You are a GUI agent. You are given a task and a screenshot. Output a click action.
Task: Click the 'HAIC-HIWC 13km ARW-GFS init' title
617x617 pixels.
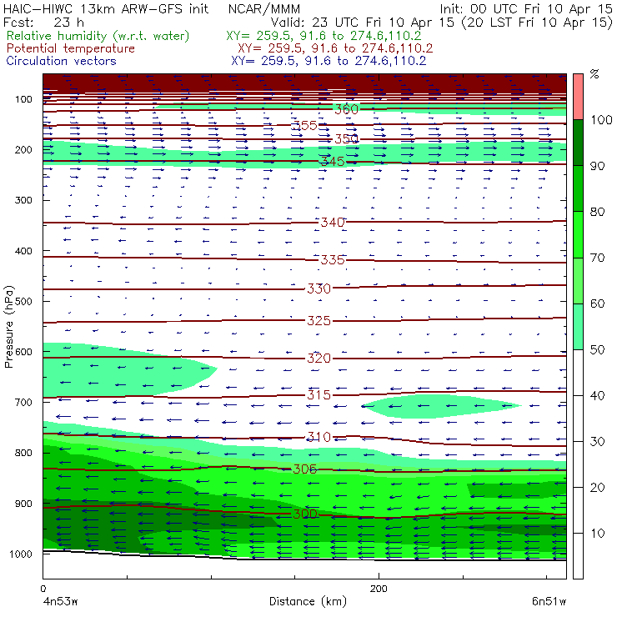(105, 9)
